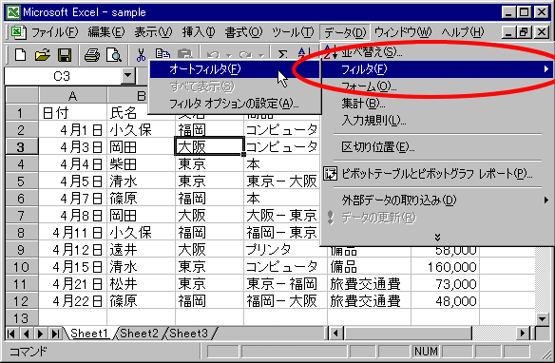Select row 10 header

(21, 267)
